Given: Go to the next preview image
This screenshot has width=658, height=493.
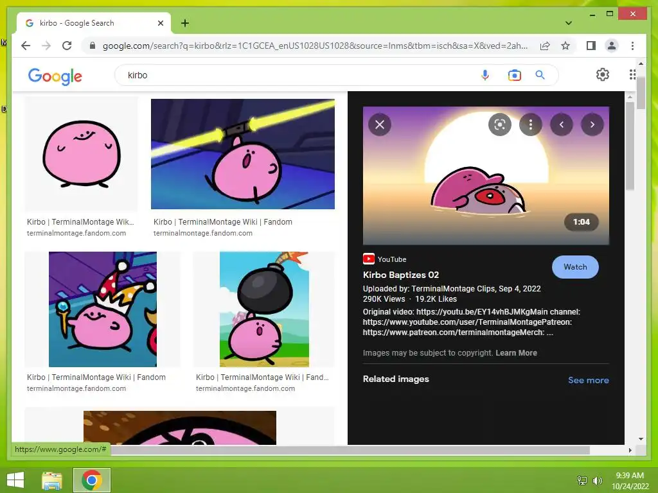Looking at the screenshot, I should click(592, 125).
